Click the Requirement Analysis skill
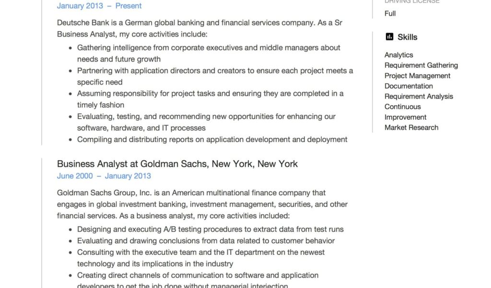 click(419, 96)
